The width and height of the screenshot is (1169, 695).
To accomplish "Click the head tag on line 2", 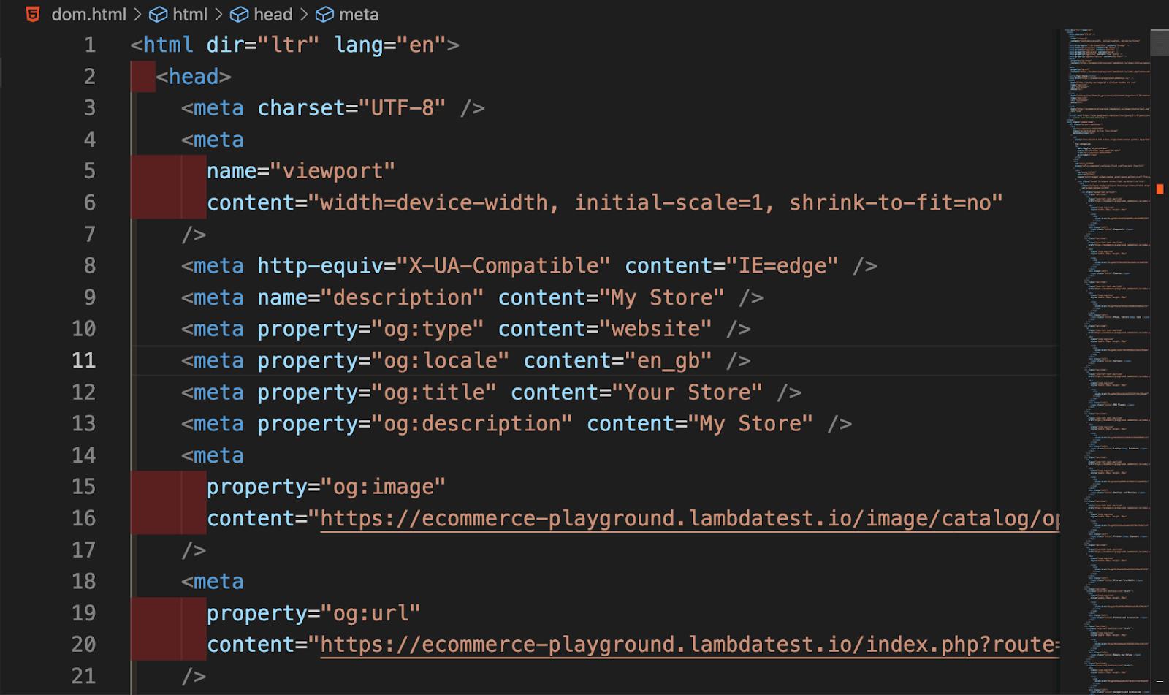I will (194, 77).
